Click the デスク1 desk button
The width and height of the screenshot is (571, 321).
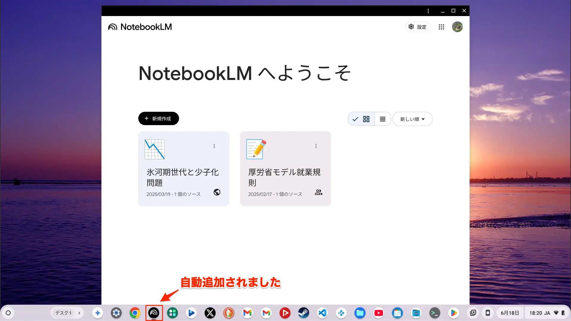point(63,313)
